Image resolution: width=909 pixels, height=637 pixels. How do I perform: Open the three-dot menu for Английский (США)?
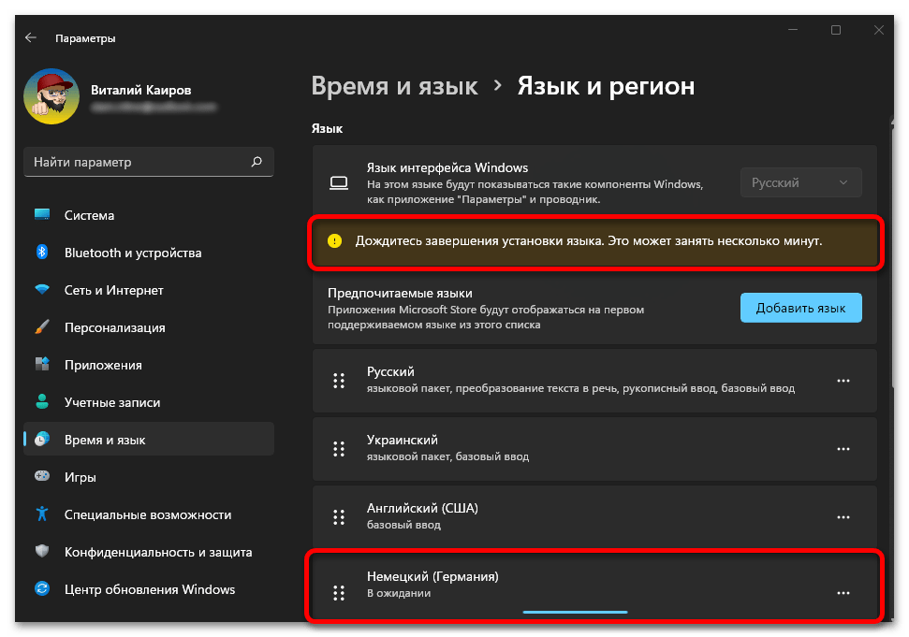tap(843, 517)
